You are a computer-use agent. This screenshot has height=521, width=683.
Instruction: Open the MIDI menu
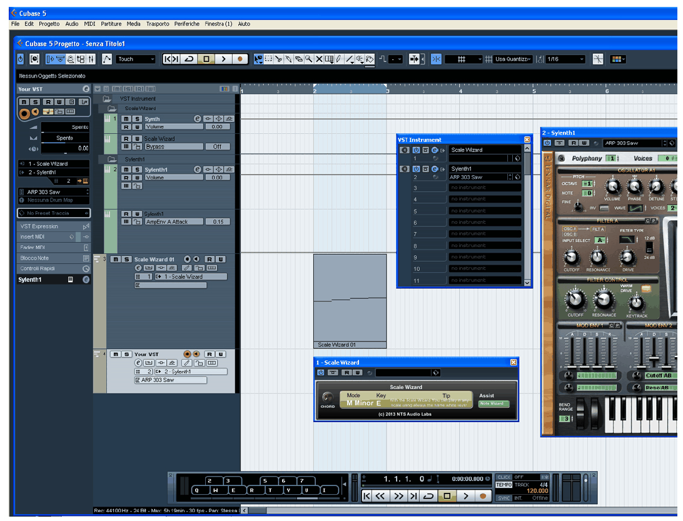pos(91,24)
